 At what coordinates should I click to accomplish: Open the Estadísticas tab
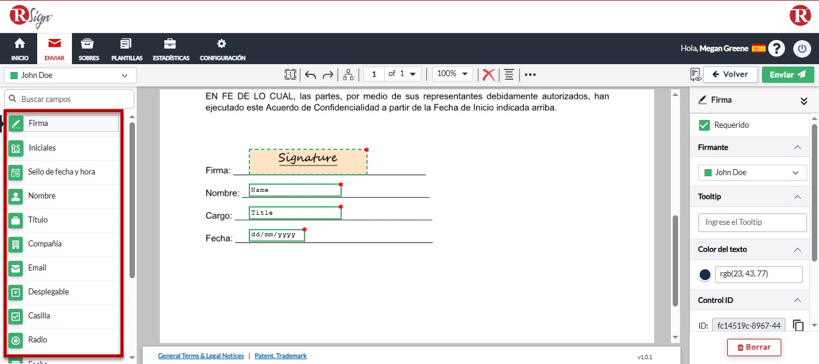pos(171,49)
